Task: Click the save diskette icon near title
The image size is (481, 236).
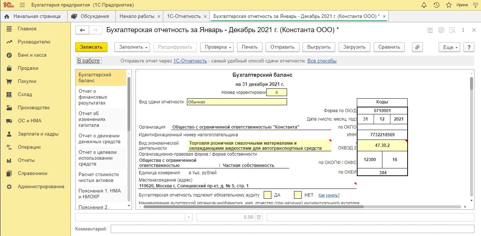Action: coord(430,30)
